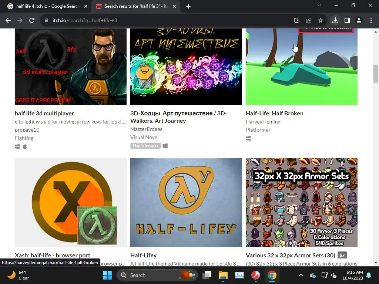Switch to the Google Search tab
Image resolution: width=379 pixels, height=284 pixels.
[x=46, y=6]
